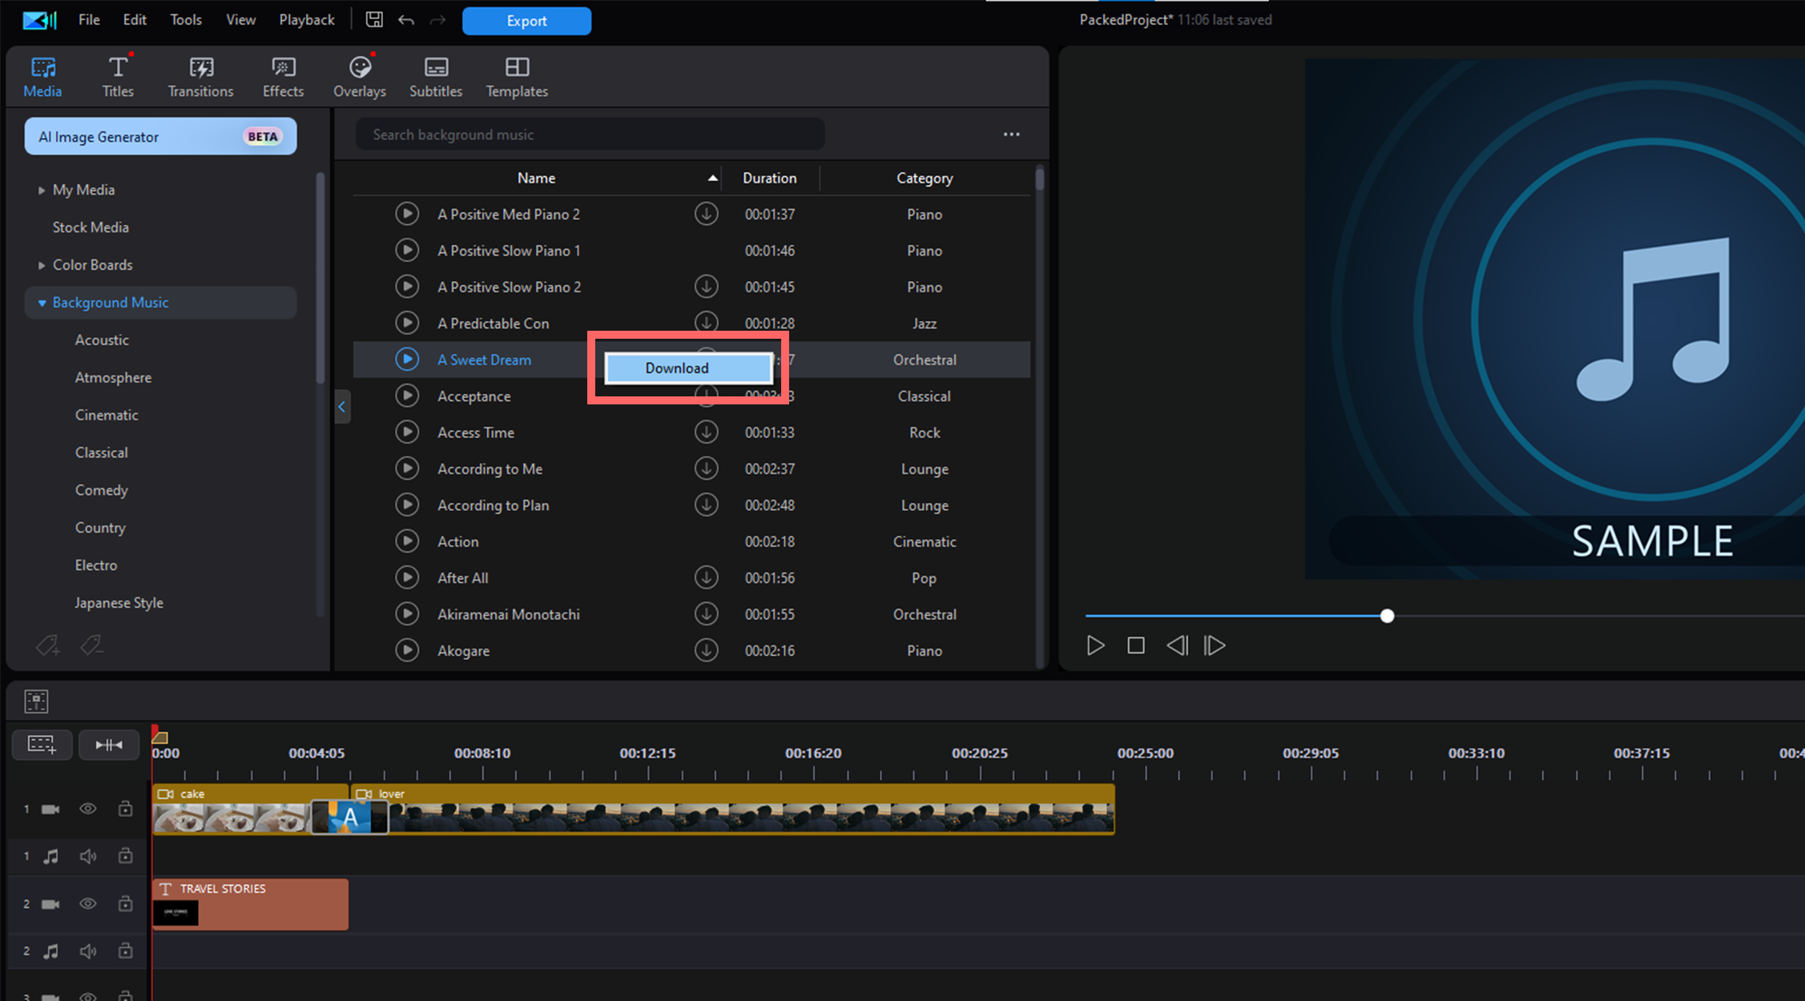The width and height of the screenshot is (1805, 1001).
Task: Open the AI Image Generator
Action: (160, 136)
